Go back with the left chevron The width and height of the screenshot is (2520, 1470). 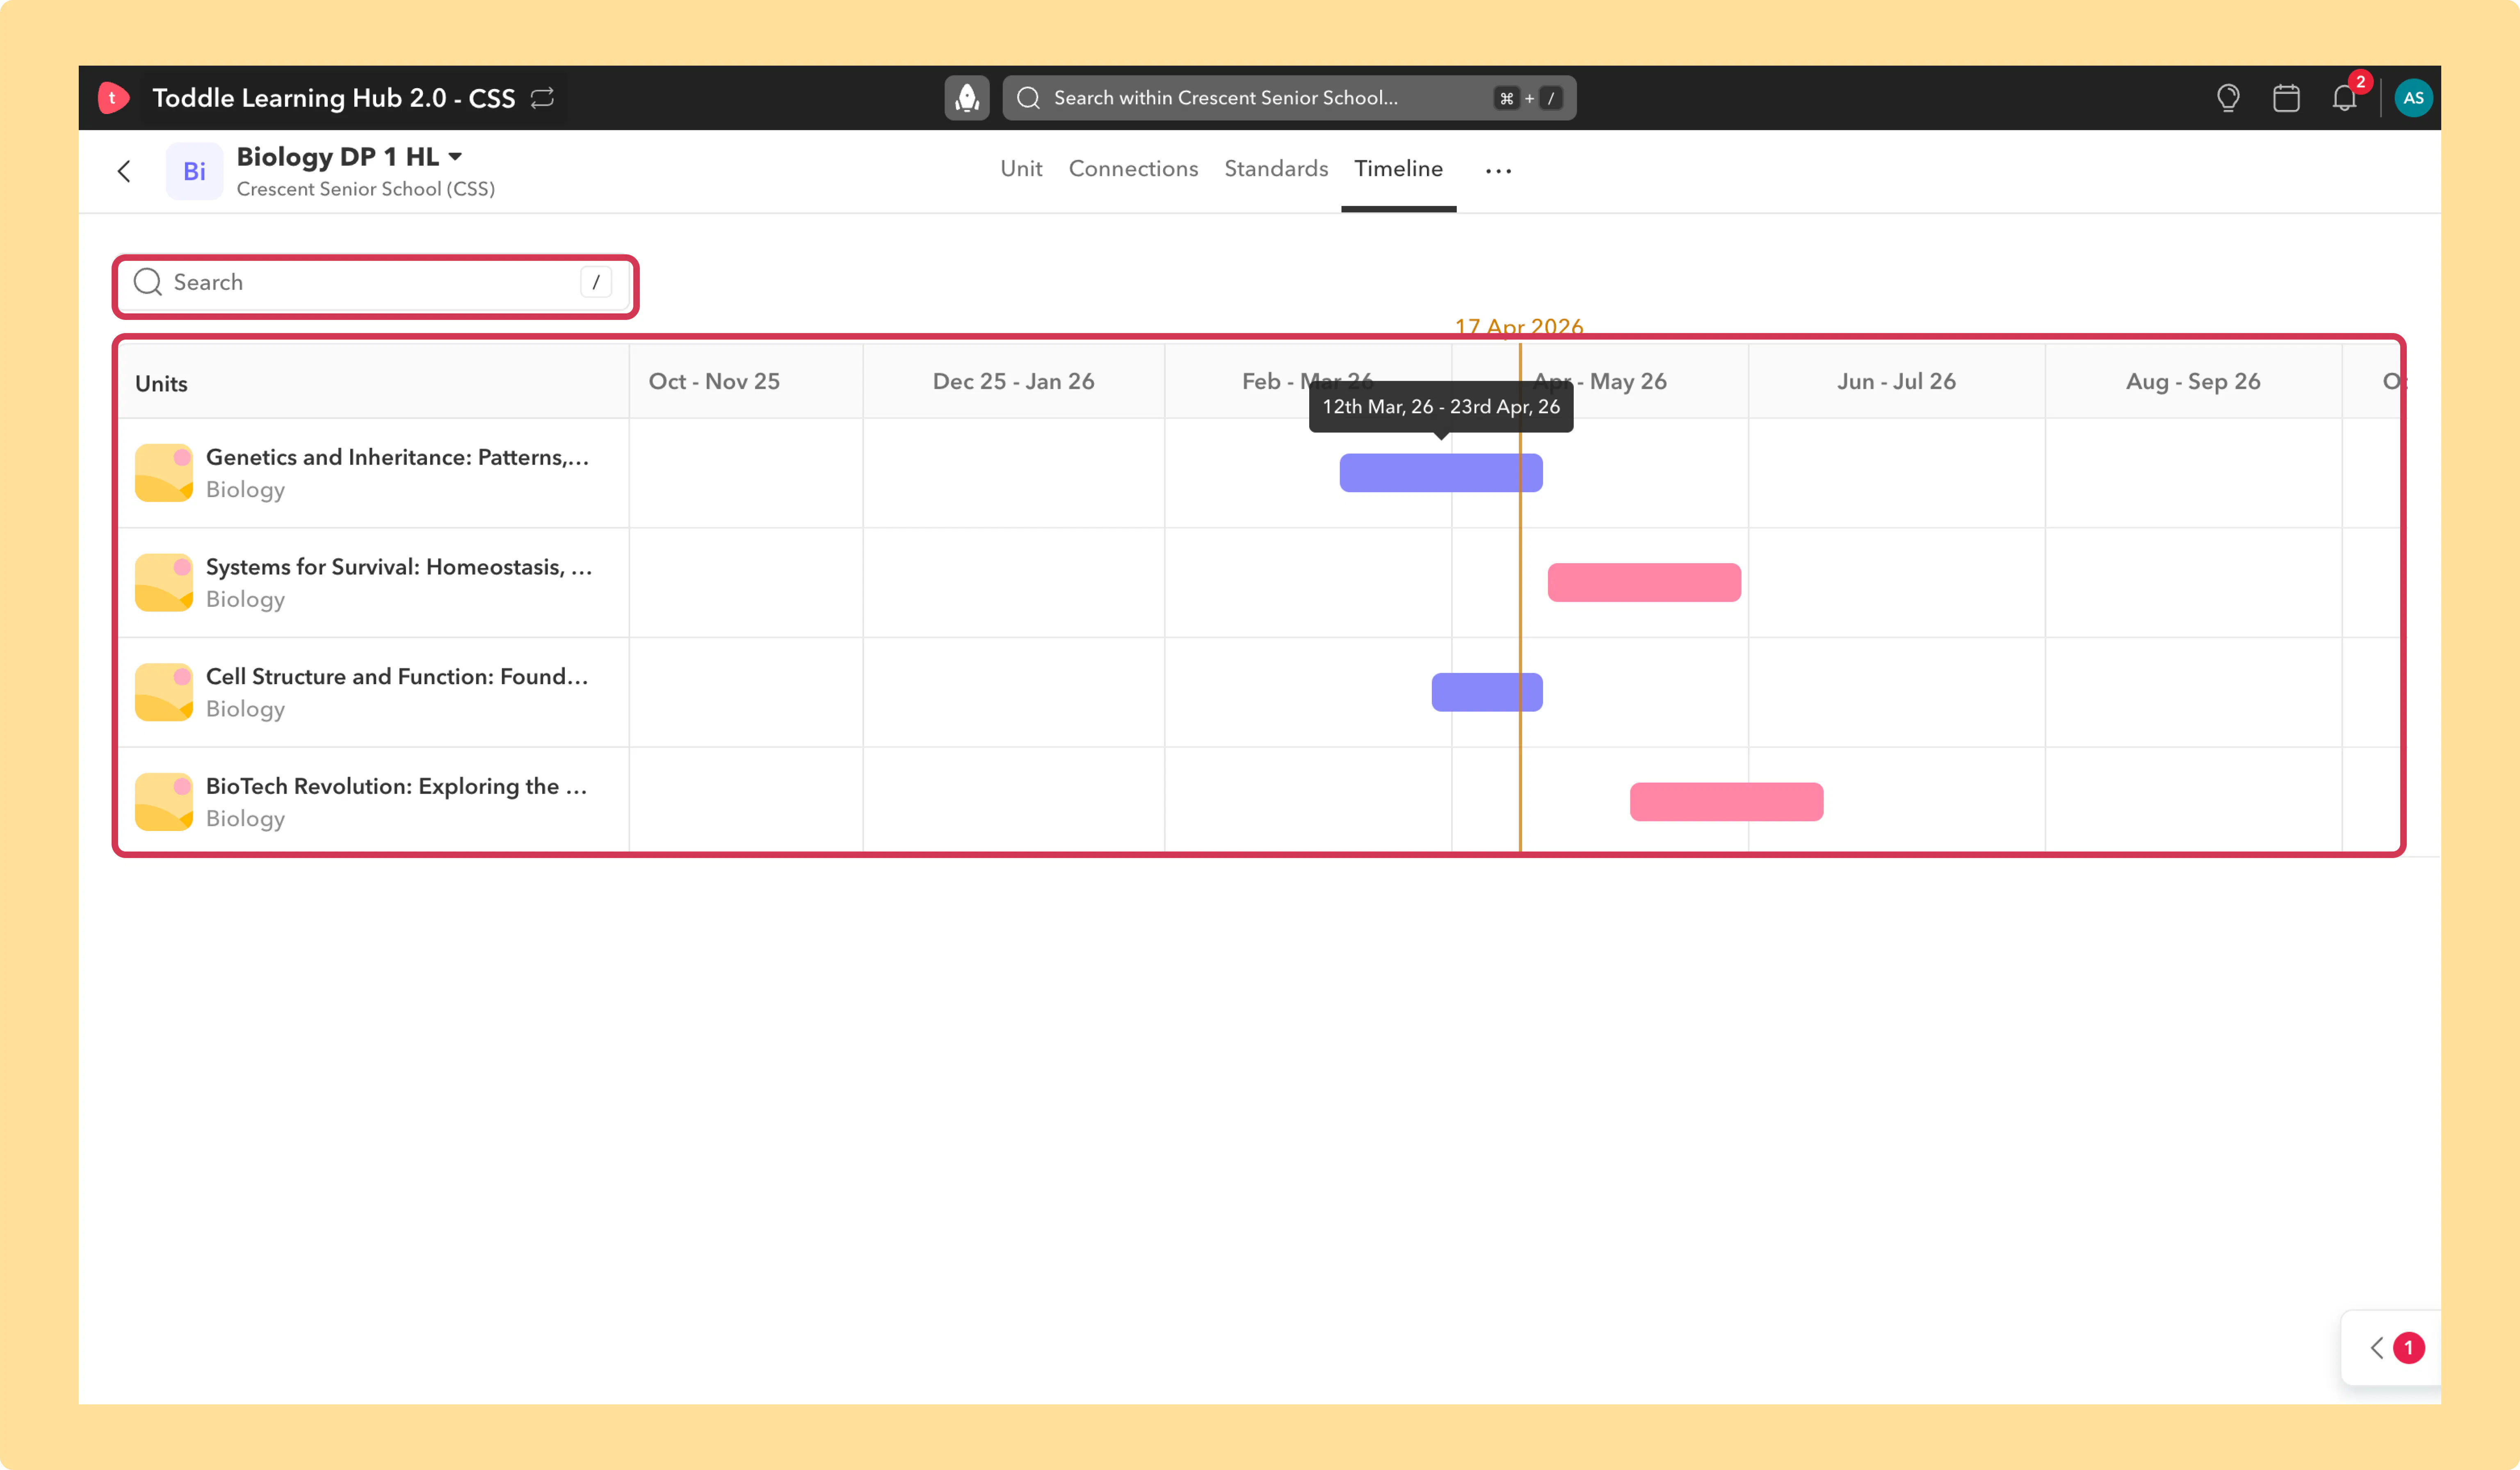click(124, 171)
